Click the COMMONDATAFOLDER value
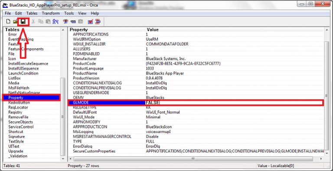Viewport: 333px width, 171px height. (x=167, y=44)
